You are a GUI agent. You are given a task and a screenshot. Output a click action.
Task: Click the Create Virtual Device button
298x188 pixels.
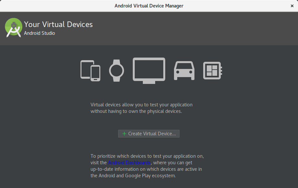coord(149,134)
